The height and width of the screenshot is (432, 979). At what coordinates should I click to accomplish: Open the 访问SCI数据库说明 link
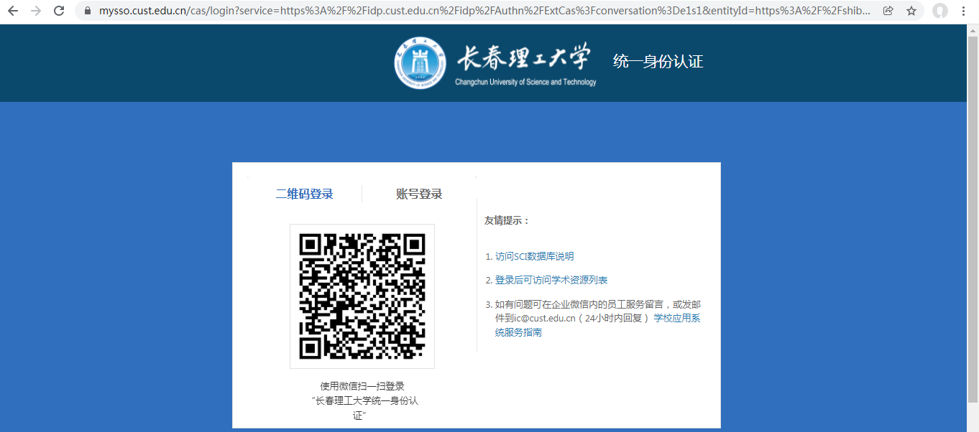(x=534, y=256)
